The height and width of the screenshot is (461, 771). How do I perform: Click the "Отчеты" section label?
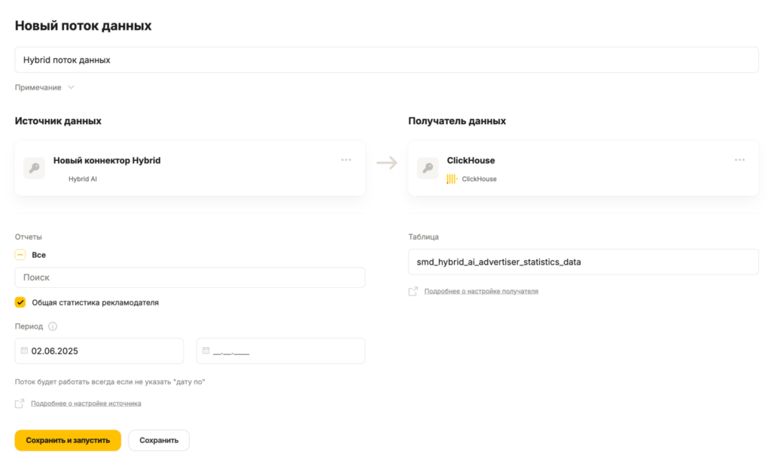point(29,237)
